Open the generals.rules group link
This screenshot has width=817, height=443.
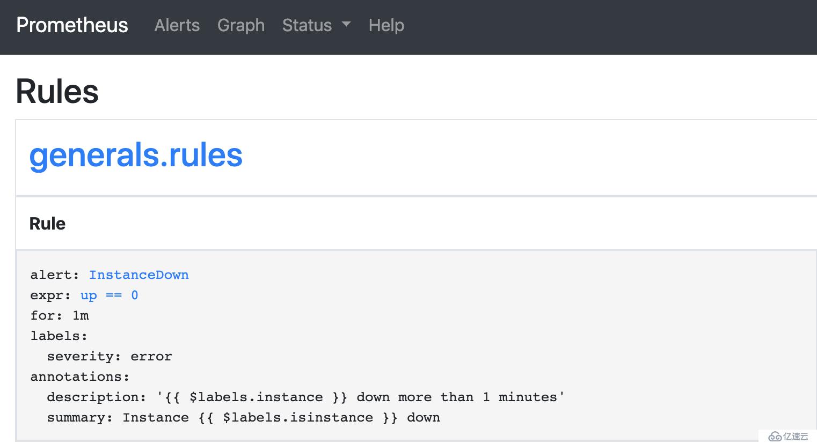(136, 155)
